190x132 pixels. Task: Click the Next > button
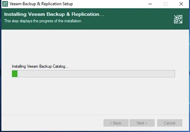(x=142, y=123)
